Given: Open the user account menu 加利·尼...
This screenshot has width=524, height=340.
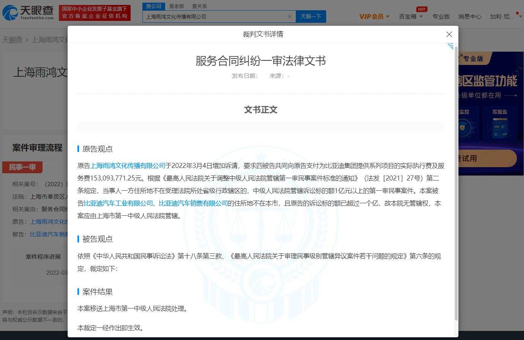Looking at the screenshot, I should click(507, 16).
